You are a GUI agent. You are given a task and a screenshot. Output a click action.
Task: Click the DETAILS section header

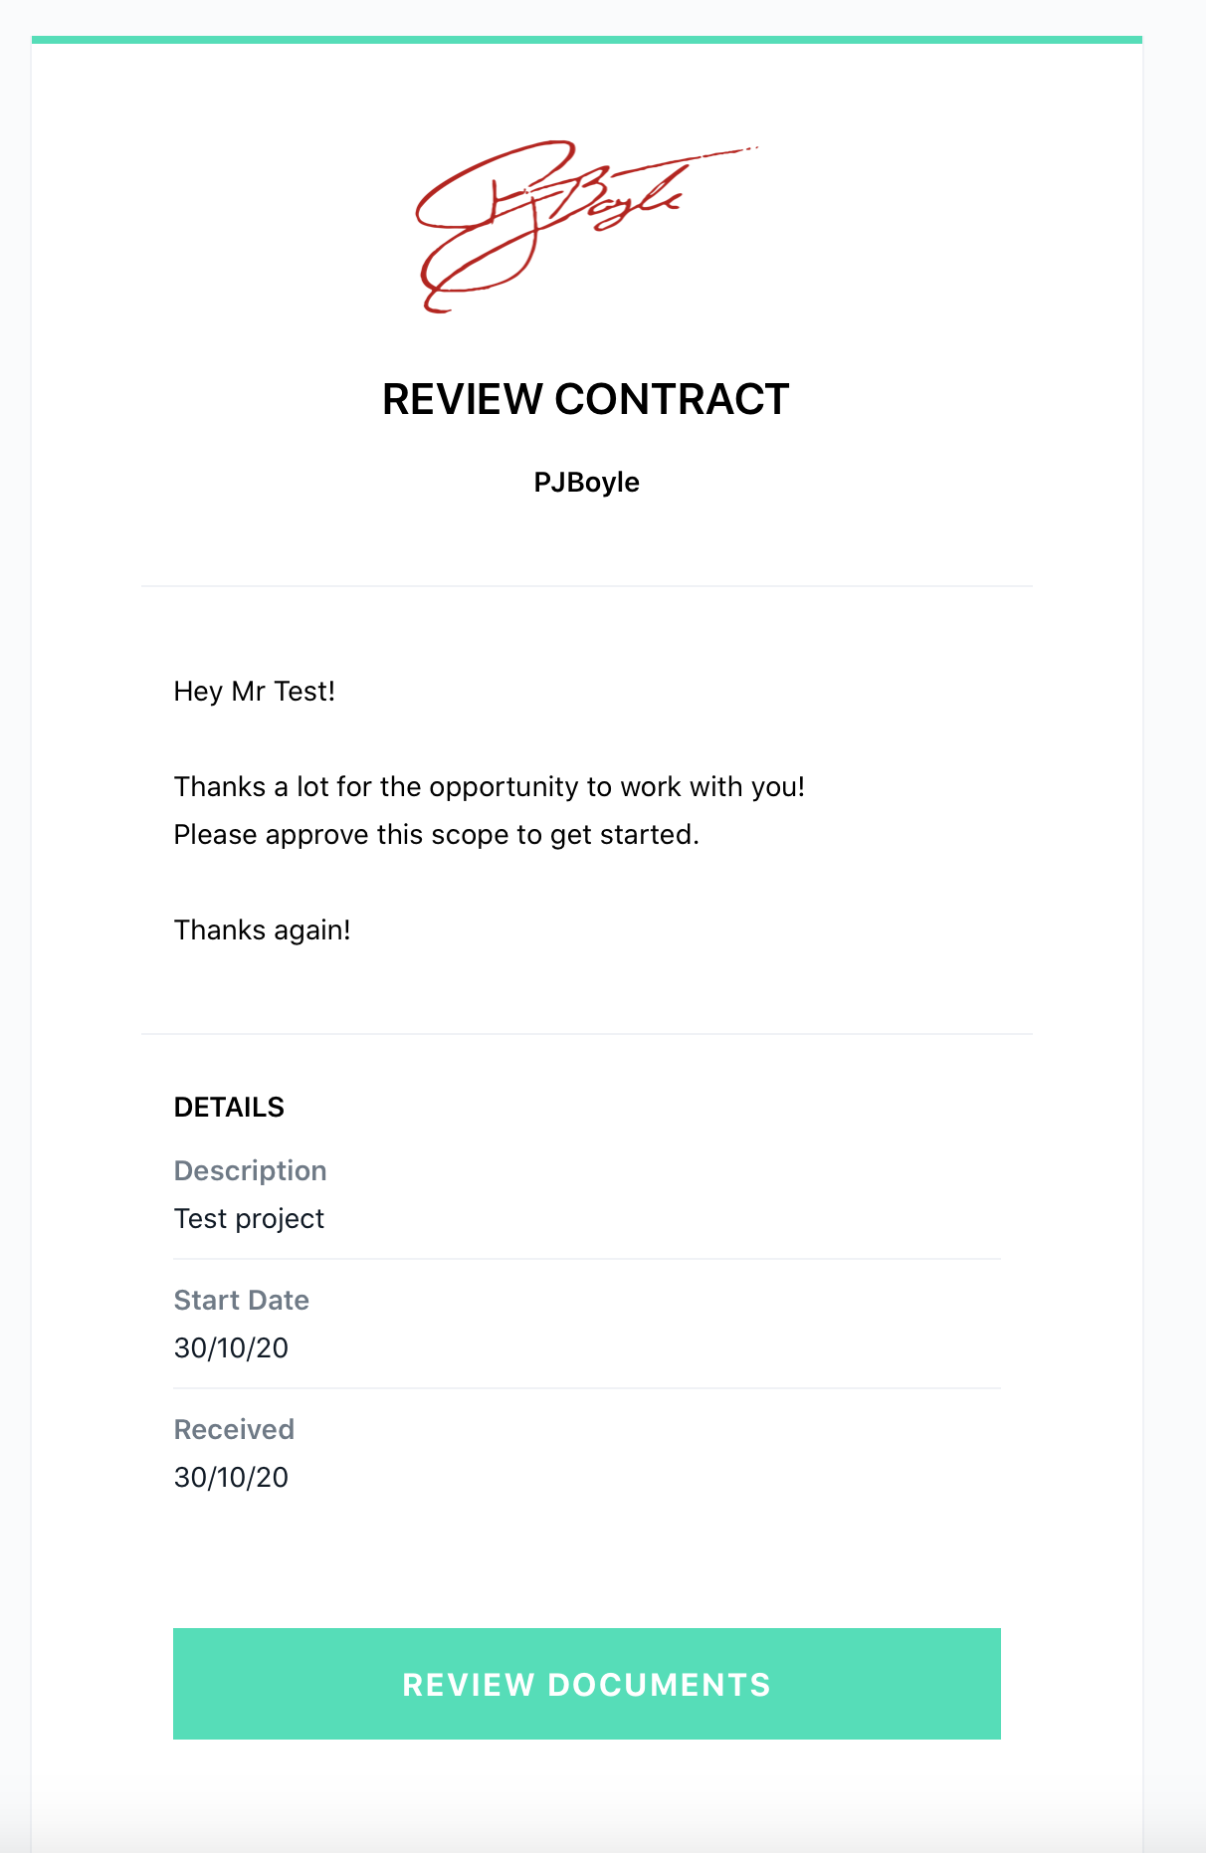229,1108
